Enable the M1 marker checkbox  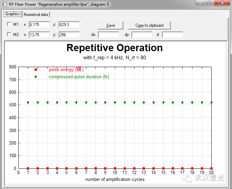pyautogui.click(x=9, y=24)
